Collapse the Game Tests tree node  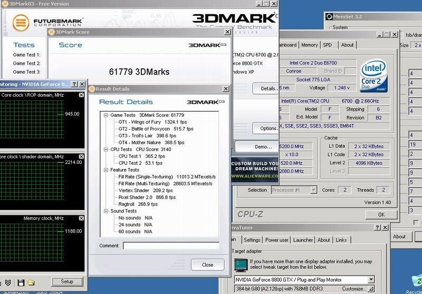pyautogui.click(x=105, y=115)
